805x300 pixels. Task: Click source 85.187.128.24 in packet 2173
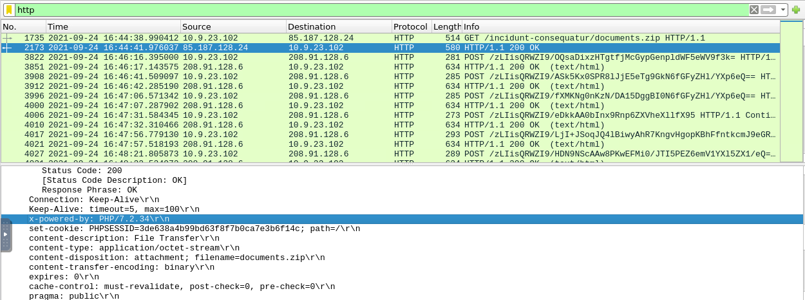215,48
